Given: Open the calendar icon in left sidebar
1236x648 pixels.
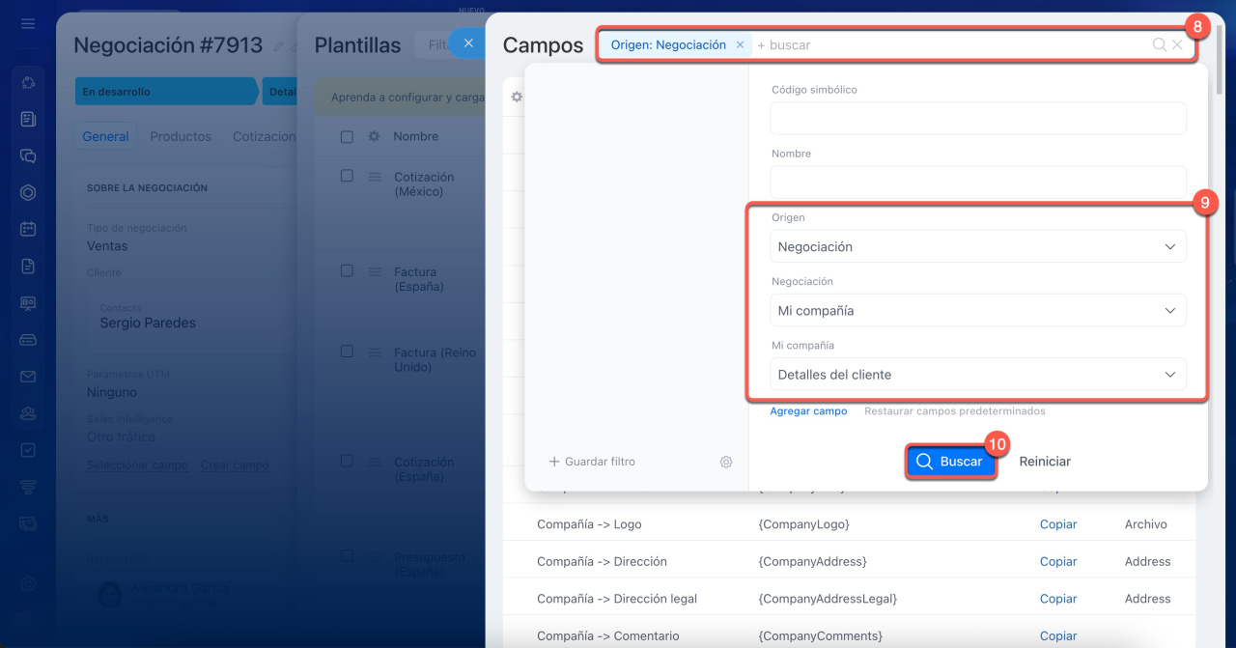Looking at the screenshot, I should pyautogui.click(x=28, y=229).
